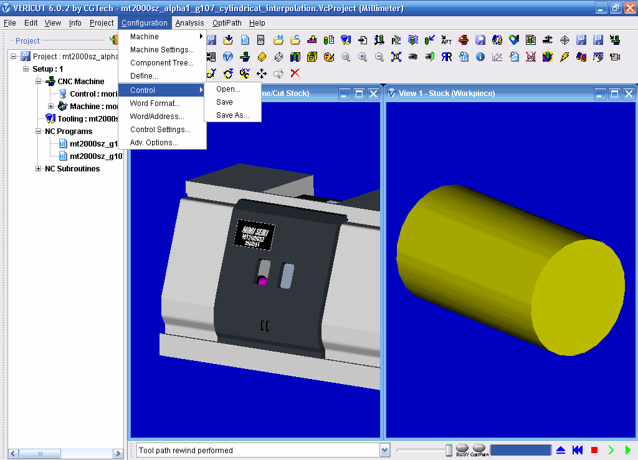Viewport: 638px width, 460px height.
Task: Click the project tree horizontal scrollbar
Action: click(x=65, y=454)
